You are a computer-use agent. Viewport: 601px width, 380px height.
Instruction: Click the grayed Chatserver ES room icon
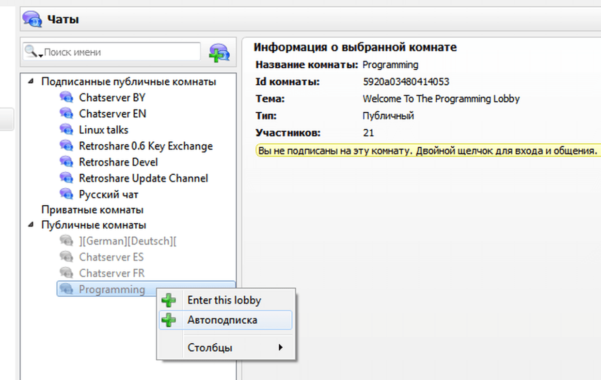point(66,257)
